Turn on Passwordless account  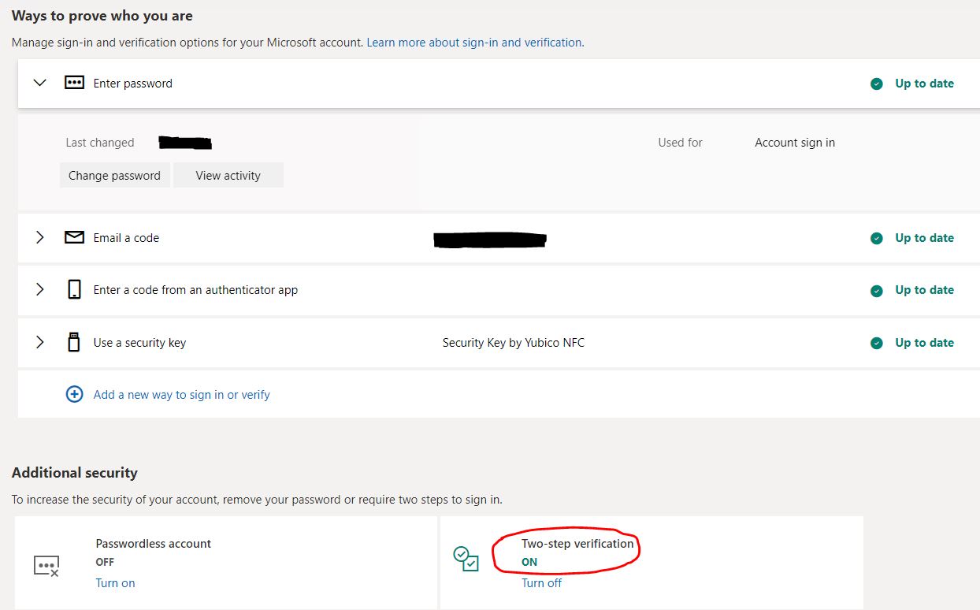point(115,583)
